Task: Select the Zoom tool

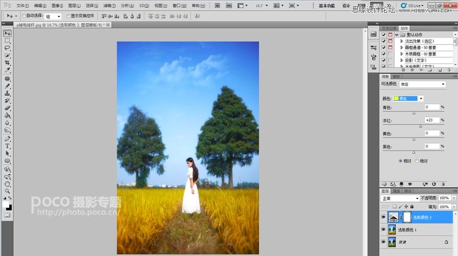Action: click(7, 191)
